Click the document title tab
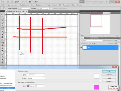The width and height of the screenshot is (121, 91). click(16, 12)
